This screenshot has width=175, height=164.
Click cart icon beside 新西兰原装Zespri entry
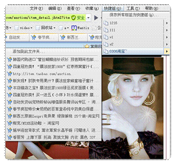coord(10,116)
